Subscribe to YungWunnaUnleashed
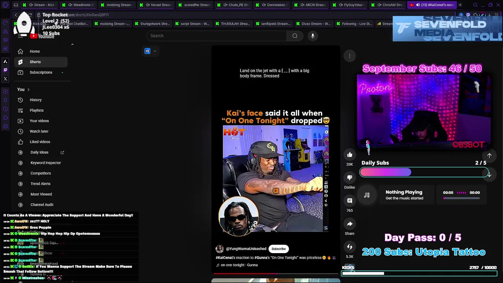This screenshot has height=283, width=503. [279, 249]
